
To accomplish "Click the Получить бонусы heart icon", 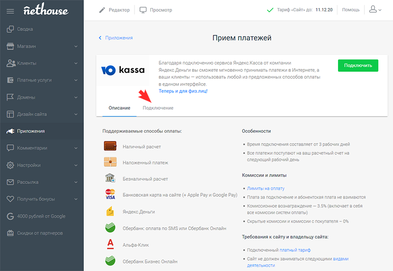I will (x=10, y=199).
